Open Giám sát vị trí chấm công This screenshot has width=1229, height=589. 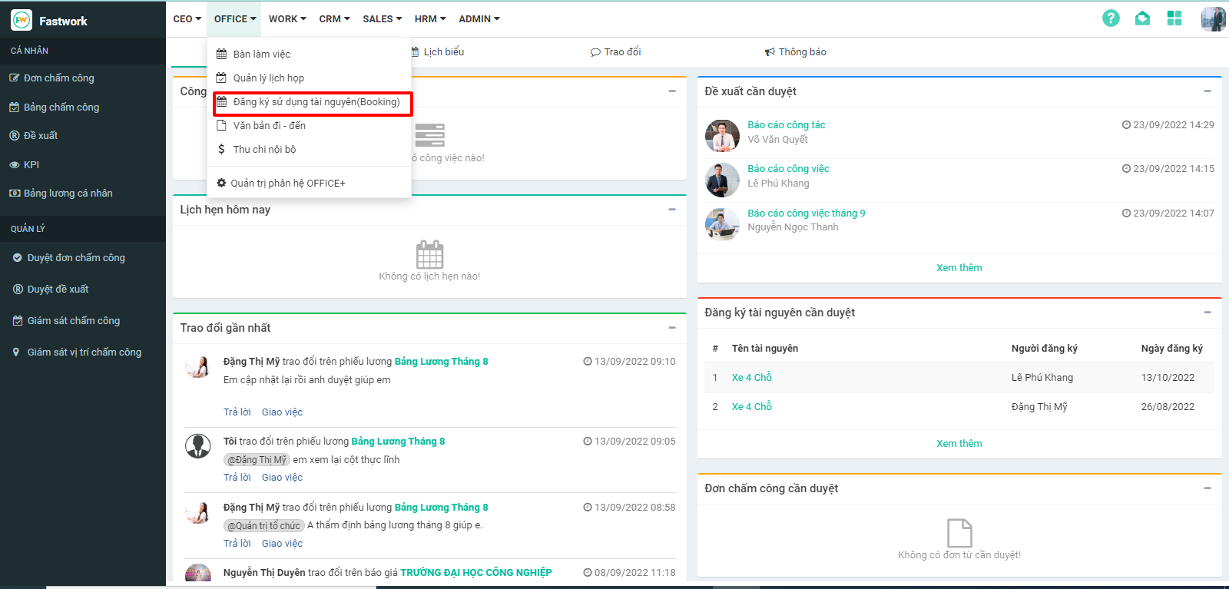pyautogui.click(x=84, y=352)
